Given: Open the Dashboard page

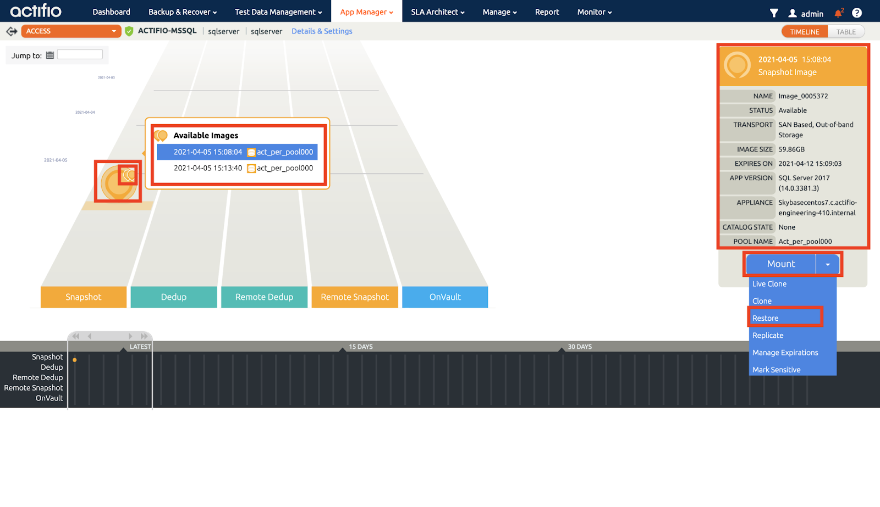Looking at the screenshot, I should click(x=111, y=12).
